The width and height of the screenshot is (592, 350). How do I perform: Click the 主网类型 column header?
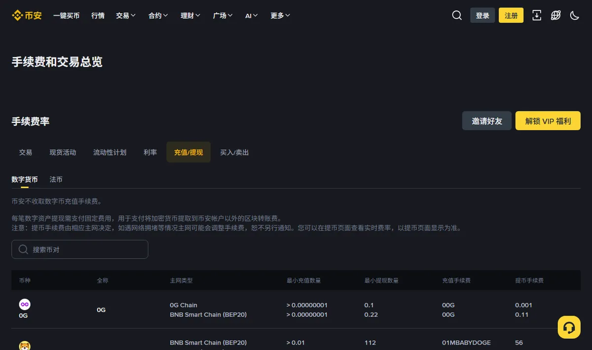coord(181,280)
